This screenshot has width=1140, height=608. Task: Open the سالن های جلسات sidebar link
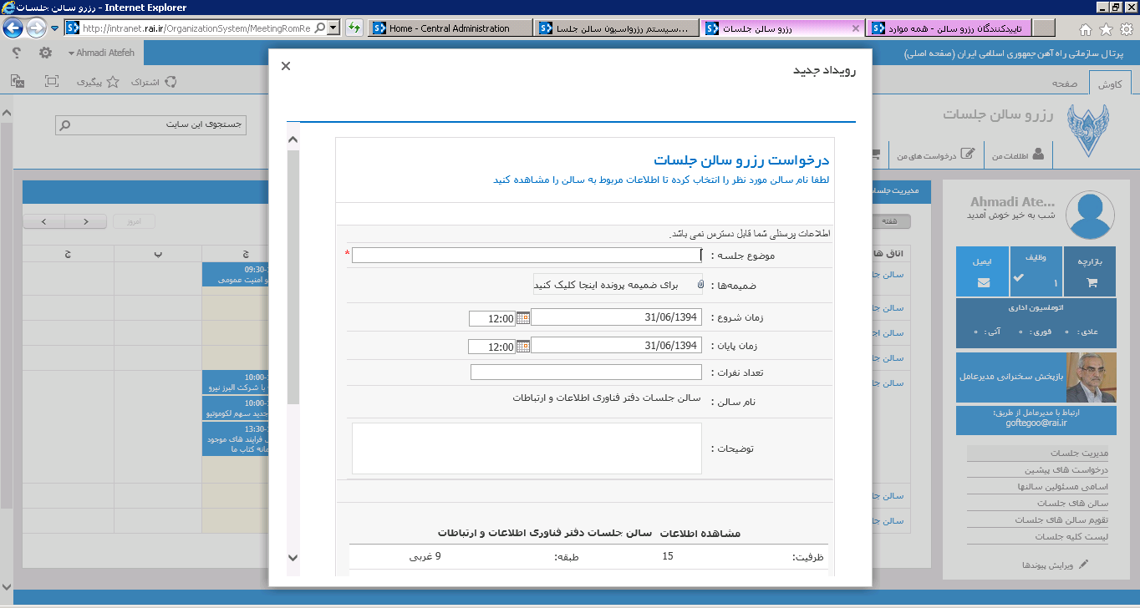point(1071,503)
